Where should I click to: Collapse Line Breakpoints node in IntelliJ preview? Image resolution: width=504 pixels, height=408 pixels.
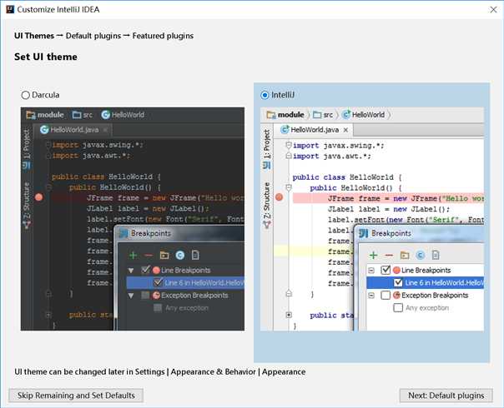tap(371, 271)
